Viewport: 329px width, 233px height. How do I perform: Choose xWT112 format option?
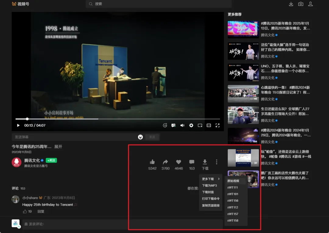tap(236, 207)
